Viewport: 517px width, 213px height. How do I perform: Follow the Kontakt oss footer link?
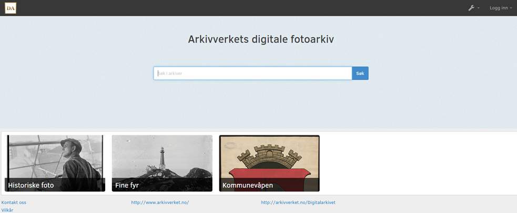coord(14,203)
